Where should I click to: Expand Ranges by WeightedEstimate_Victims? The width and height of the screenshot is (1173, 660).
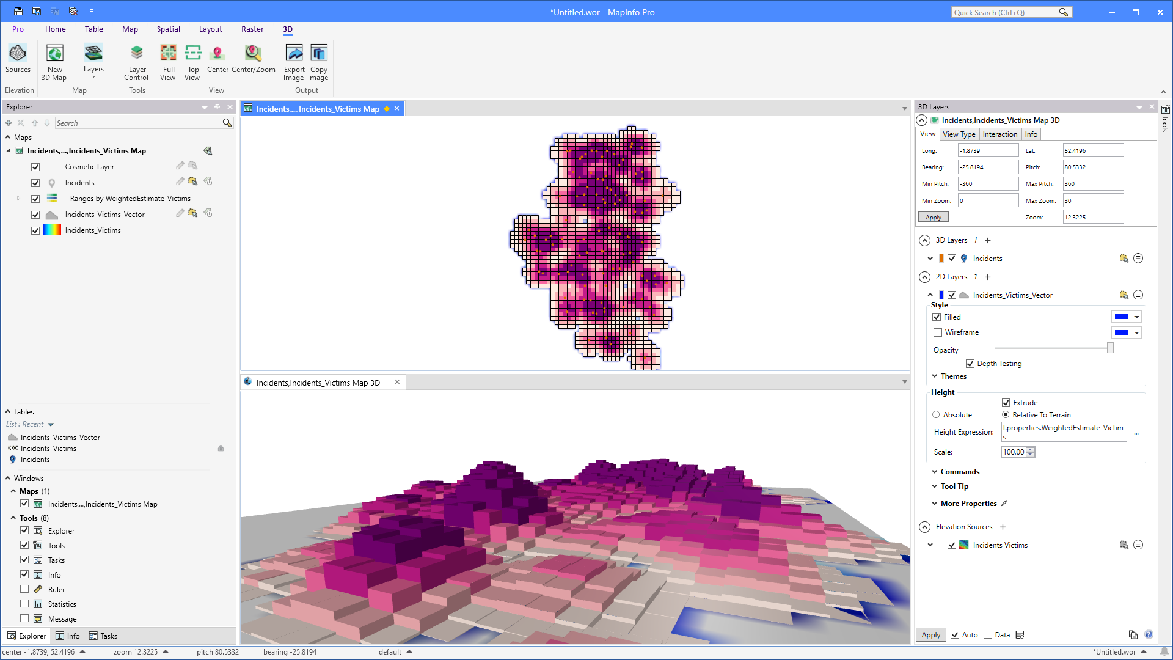click(18, 198)
